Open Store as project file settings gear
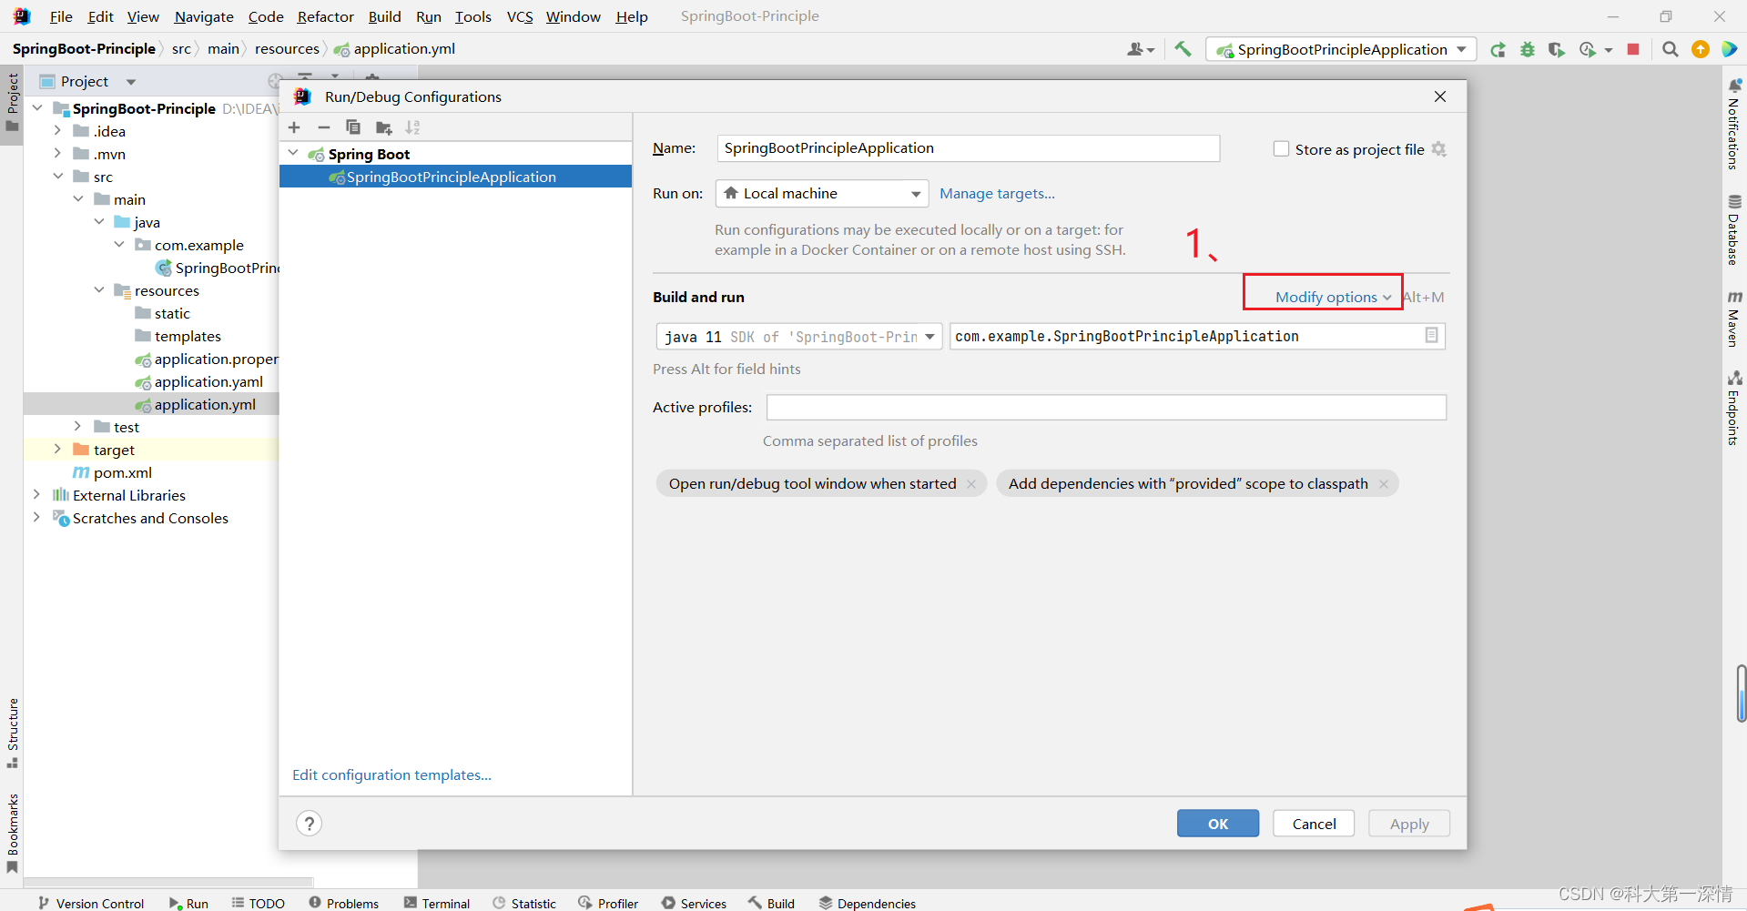The image size is (1747, 911). [1439, 149]
